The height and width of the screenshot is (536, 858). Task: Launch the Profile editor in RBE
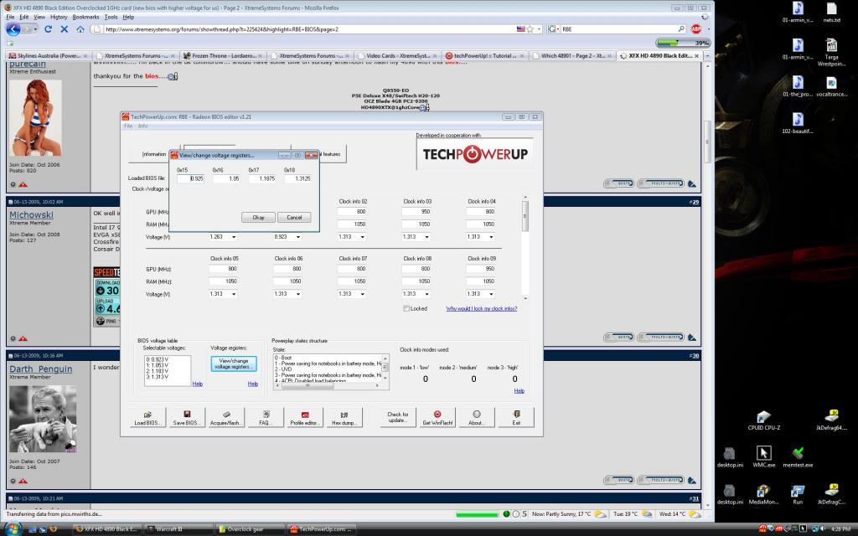tap(305, 418)
